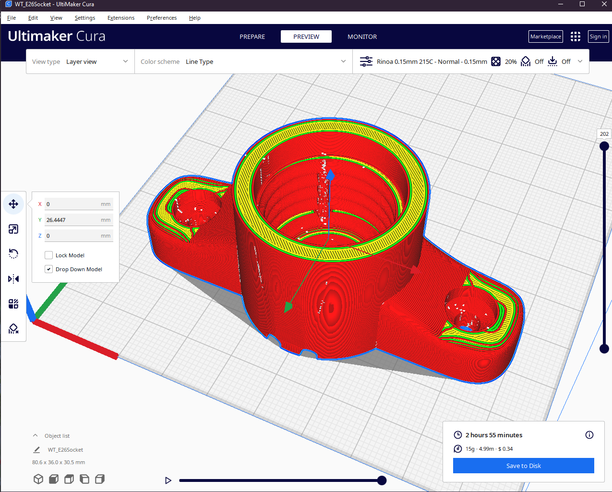Click the pencil edit icon by WT_E26Socket

coord(36,450)
